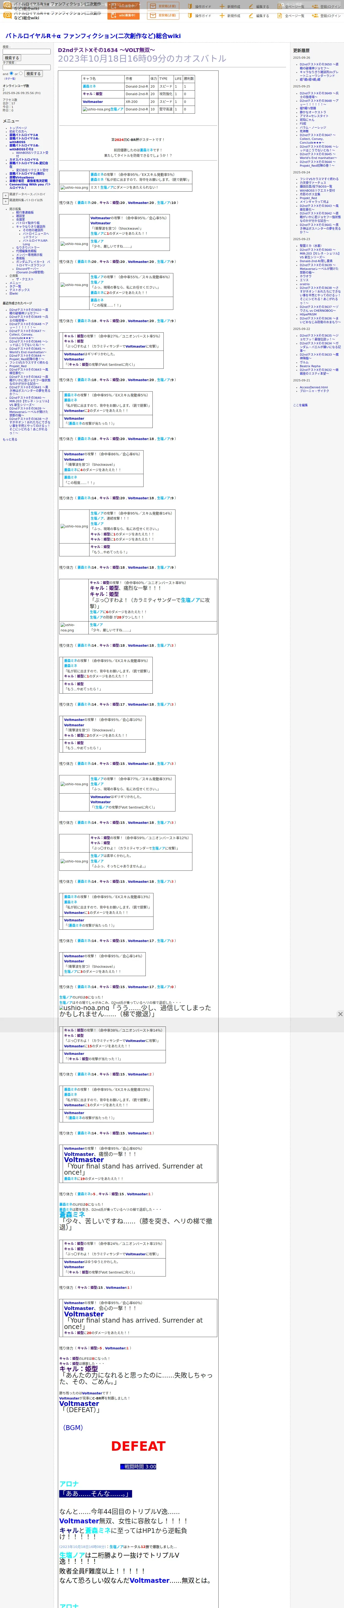Open the 愚痴板 link
The height and width of the screenshot is (1608, 344).
tap(21, 258)
